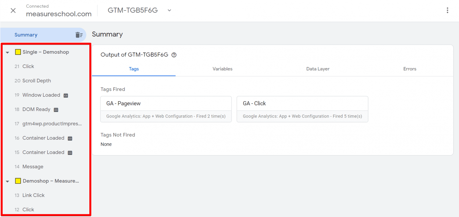Click the code icon next to Window Loaded
The height and width of the screenshot is (217, 459).
[x=66, y=95]
